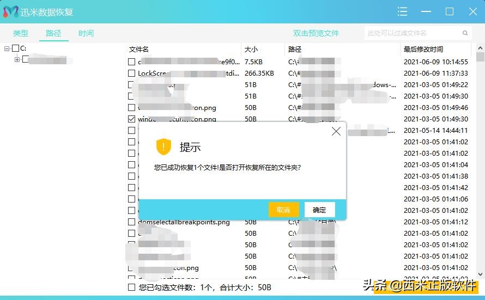Click the yellow shield warning icon
The image size is (485, 300).
pos(163,146)
